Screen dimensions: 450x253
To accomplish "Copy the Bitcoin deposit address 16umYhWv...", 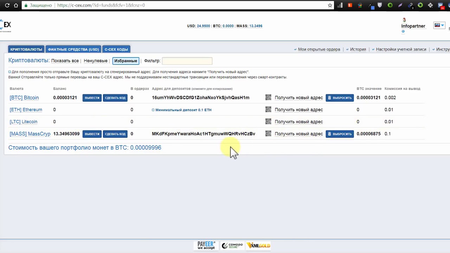I will [201, 98].
